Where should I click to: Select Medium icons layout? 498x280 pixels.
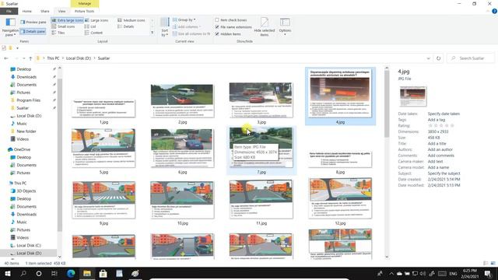tap(132, 20)
